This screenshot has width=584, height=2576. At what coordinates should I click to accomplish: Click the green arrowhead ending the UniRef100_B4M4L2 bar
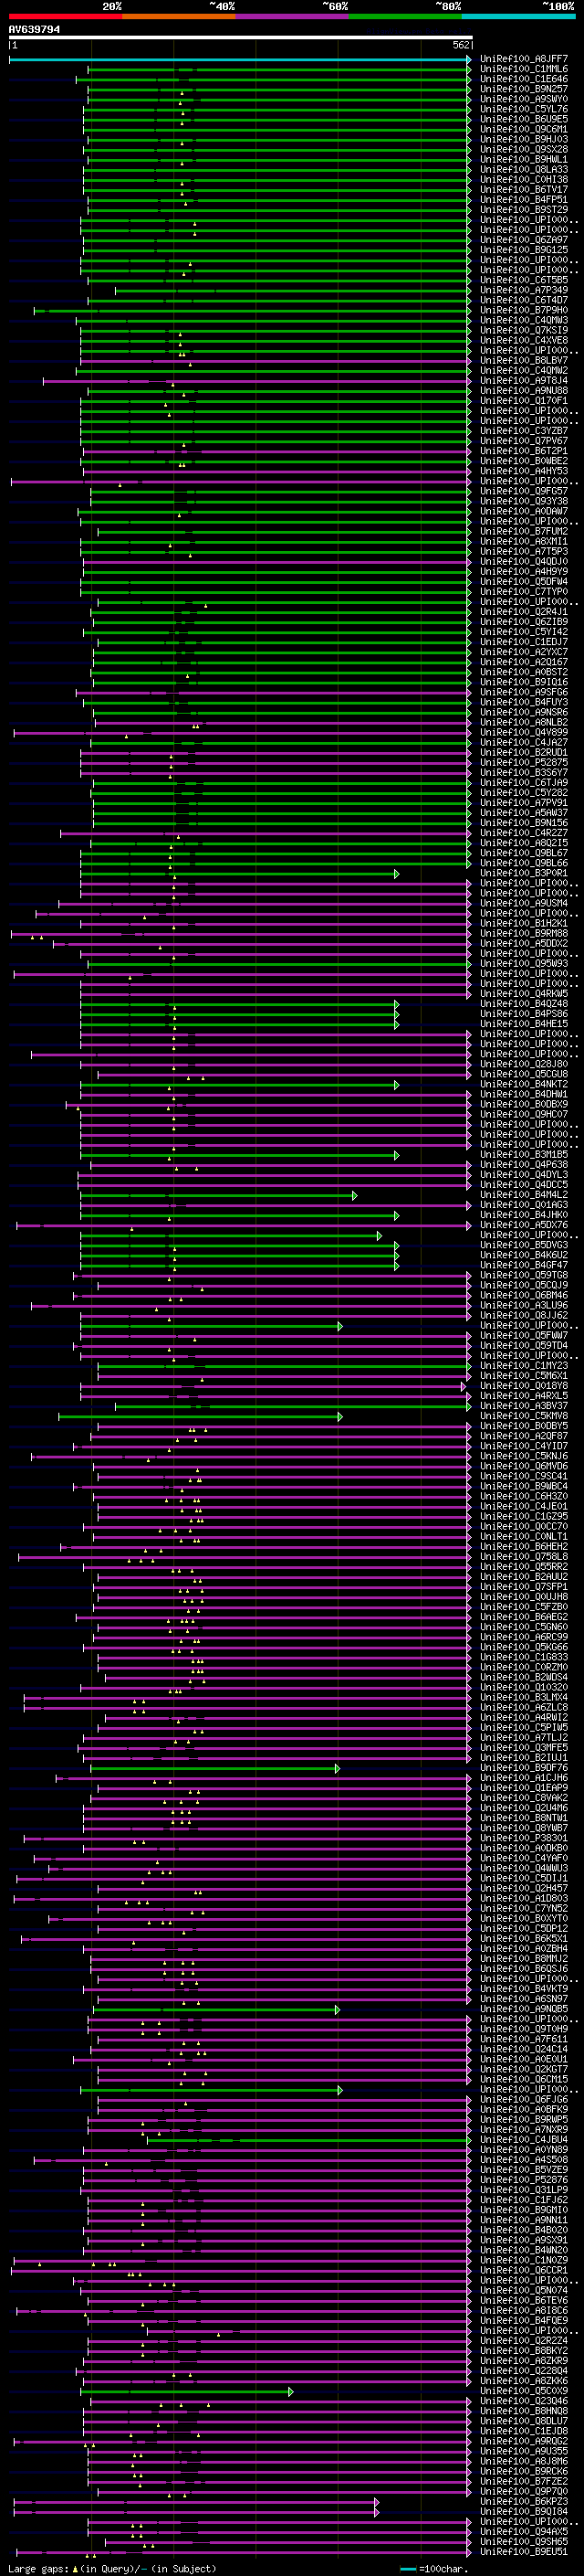354,1195
